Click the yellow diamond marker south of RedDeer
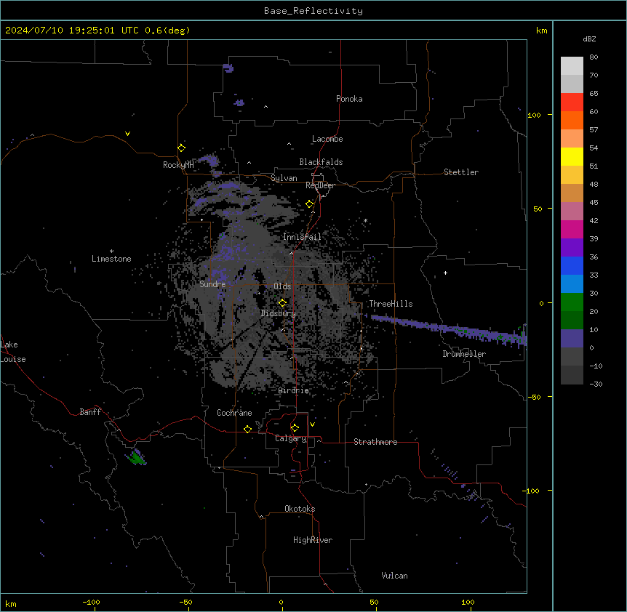627x612 pixels. (x=309, y=204)
